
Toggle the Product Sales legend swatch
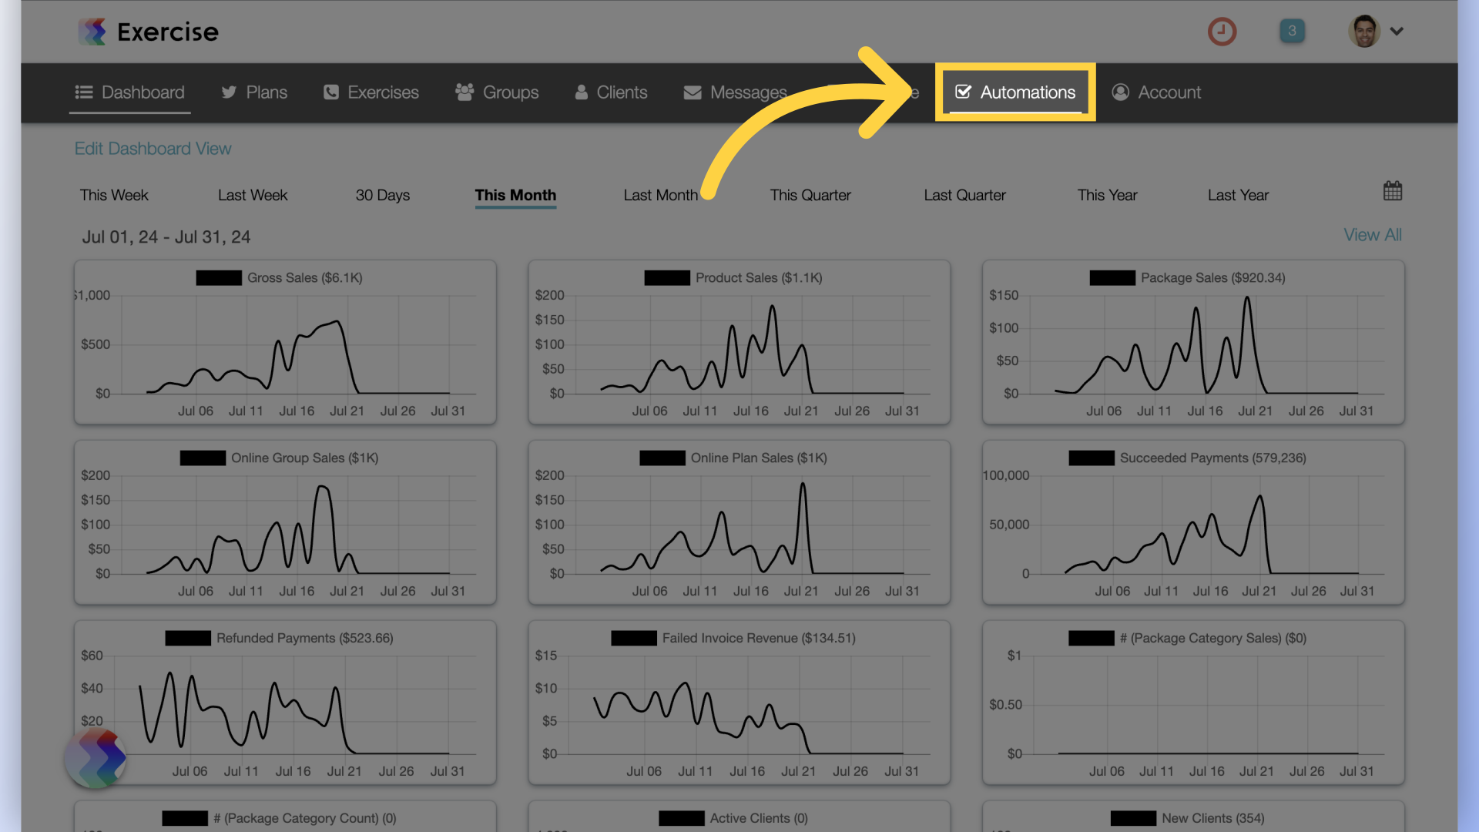[x=667, y=278]
